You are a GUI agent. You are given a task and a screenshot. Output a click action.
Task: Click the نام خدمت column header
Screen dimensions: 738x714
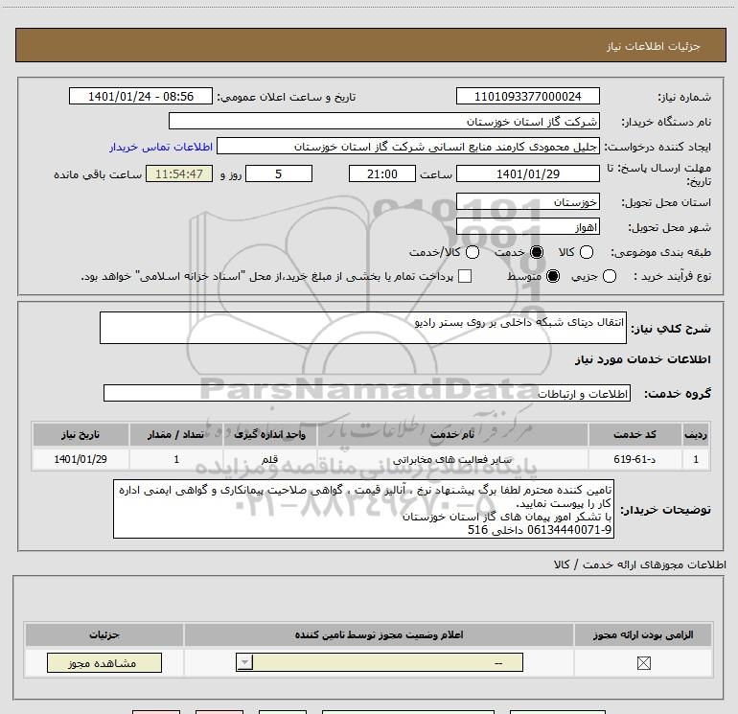click(x=452, y=434)
